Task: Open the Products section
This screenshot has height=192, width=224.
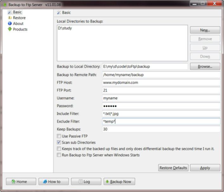Action: (x=20, y=29)
